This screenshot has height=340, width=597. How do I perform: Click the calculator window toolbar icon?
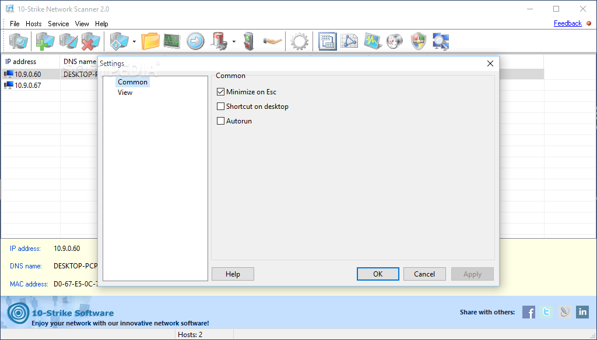[328, 41]
